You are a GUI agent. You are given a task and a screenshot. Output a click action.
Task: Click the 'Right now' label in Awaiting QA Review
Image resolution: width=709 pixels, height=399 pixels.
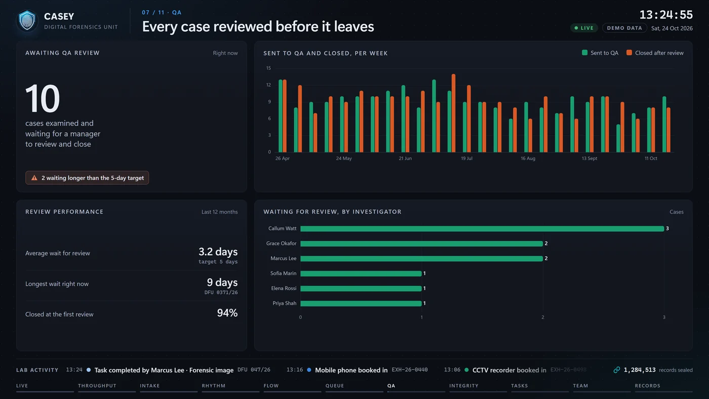225,53
